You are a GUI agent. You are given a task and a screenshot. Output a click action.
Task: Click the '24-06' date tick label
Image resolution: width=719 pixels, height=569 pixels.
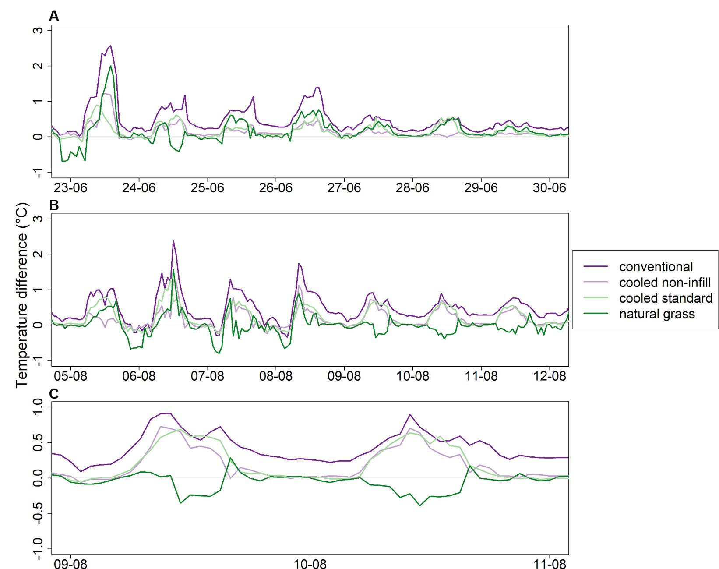tap(139, 188)
